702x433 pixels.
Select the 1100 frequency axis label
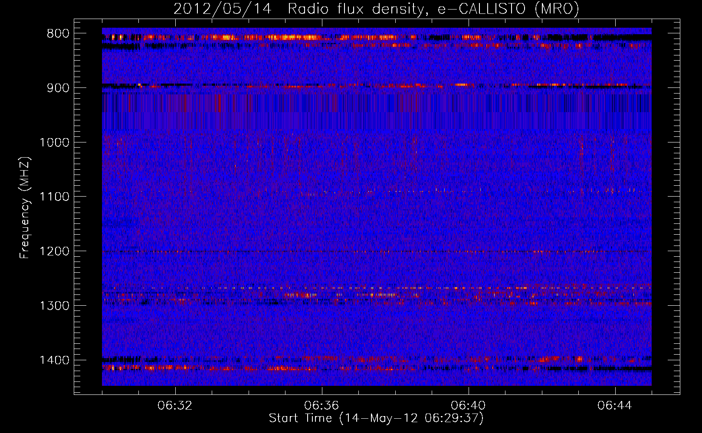pos(54,197)
